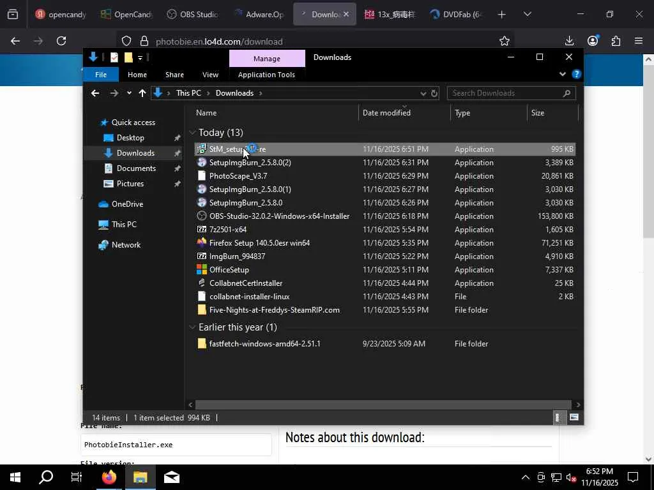Open the Firefox extensions panel
This screenshot has width=654, height=490.
pos(616,41)
